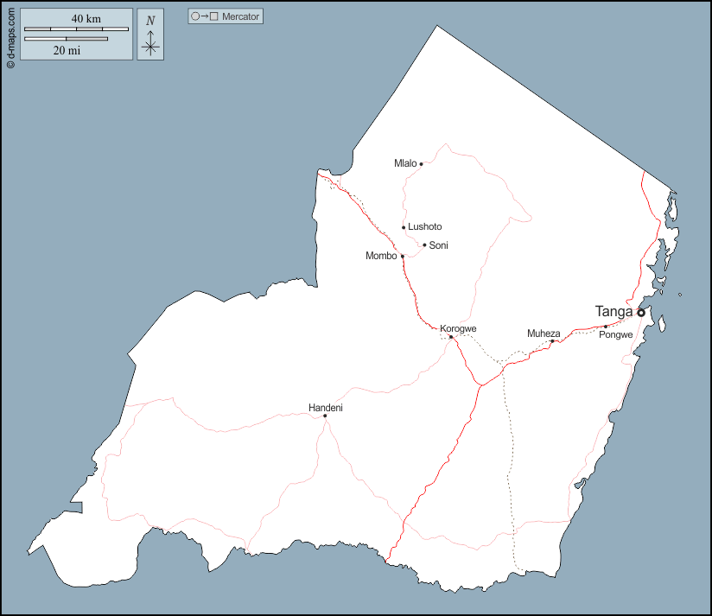Select the Tanga city marker ring
This screenshot has height=616, width=712.
[x=640, y=313]
